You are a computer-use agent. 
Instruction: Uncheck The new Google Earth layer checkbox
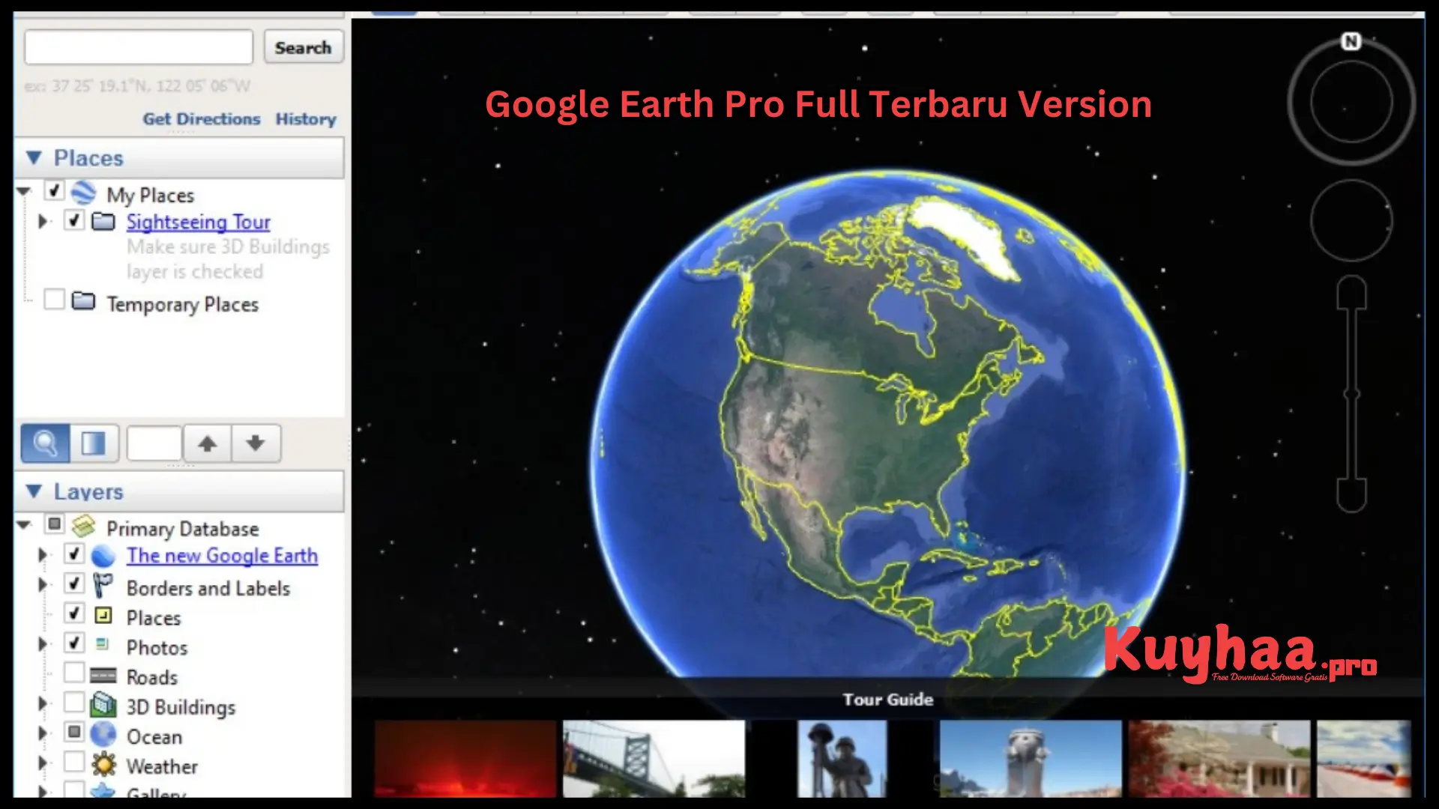(x=74, y=554)
